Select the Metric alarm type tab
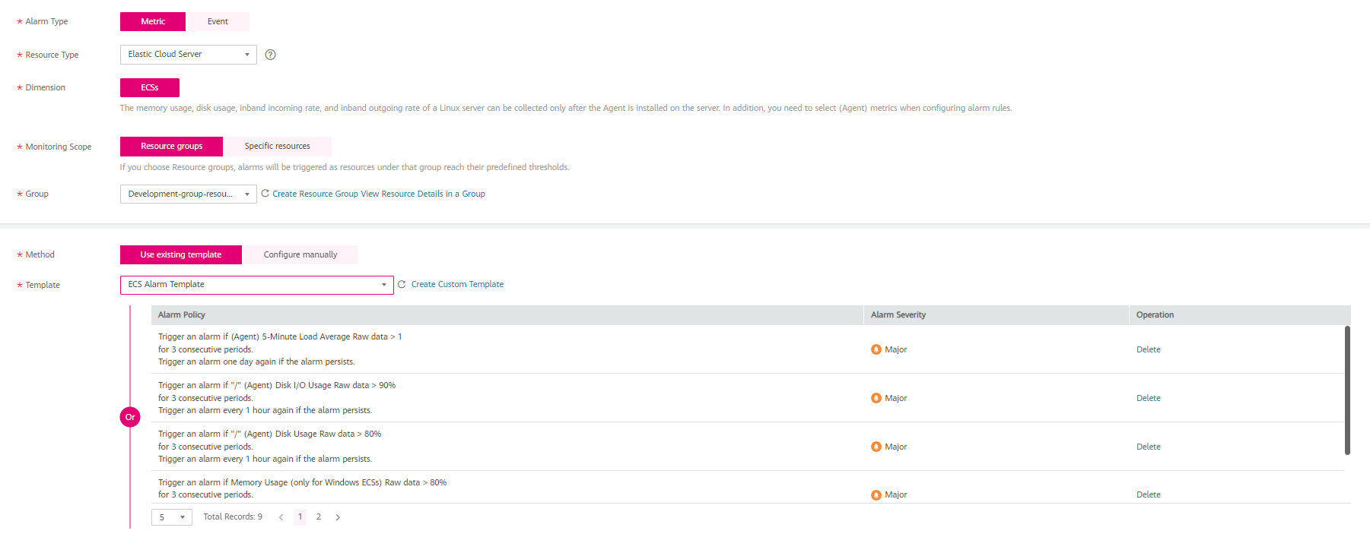Viewport: 1370px width, 537px height. point(152,22)
